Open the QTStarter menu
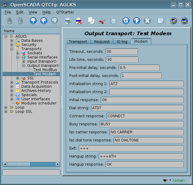Screen dimensions: 193x185 tap(65, 12)
